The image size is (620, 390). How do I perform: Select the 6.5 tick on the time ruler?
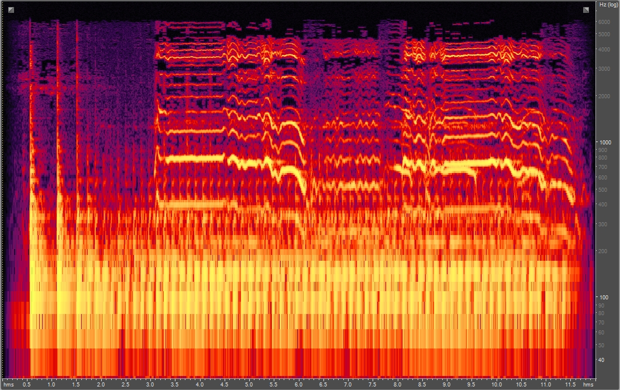pyautogui.click(x=323, y=385)
